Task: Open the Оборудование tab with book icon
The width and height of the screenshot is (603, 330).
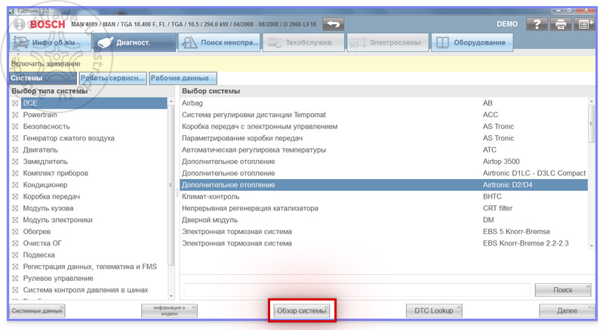Action: 472,42
